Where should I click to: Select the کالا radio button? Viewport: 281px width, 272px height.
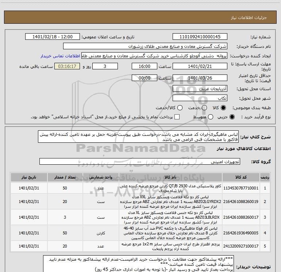coord(223,108)
